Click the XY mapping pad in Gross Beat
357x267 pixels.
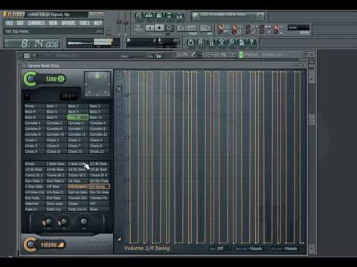97,84
